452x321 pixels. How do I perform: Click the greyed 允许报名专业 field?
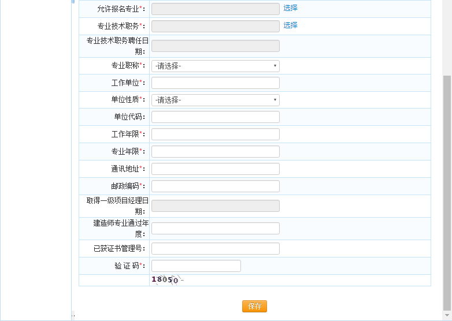click(215, 9)
